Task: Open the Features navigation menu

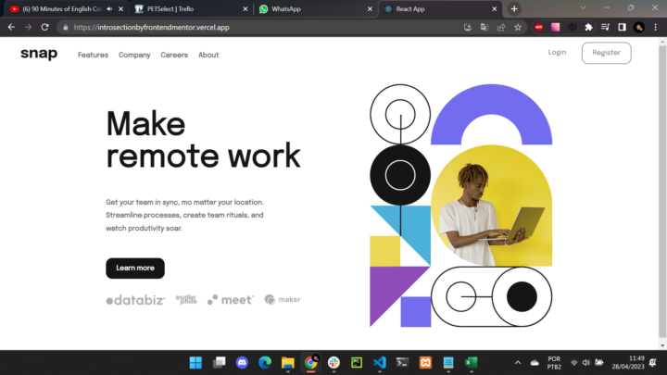Action: pos(93,55)
